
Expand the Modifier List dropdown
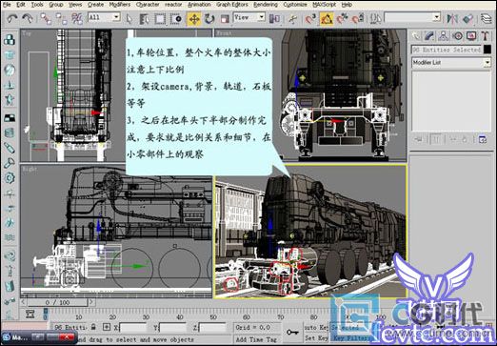coord(451,63)
